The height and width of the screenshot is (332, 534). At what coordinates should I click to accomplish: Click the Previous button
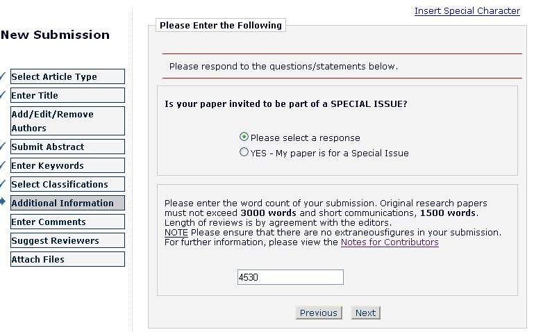(319, 313)
